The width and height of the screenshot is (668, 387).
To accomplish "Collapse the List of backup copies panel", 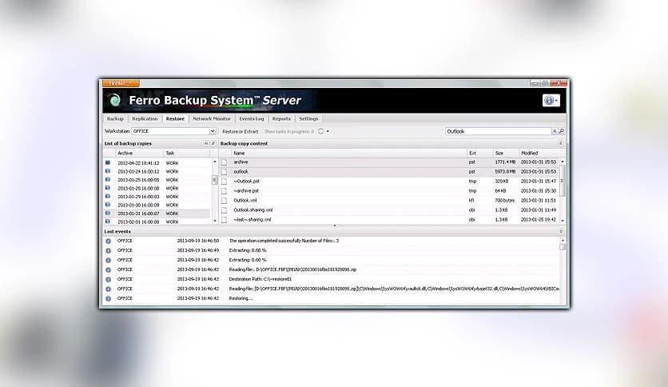I will [x=206, y=144].
